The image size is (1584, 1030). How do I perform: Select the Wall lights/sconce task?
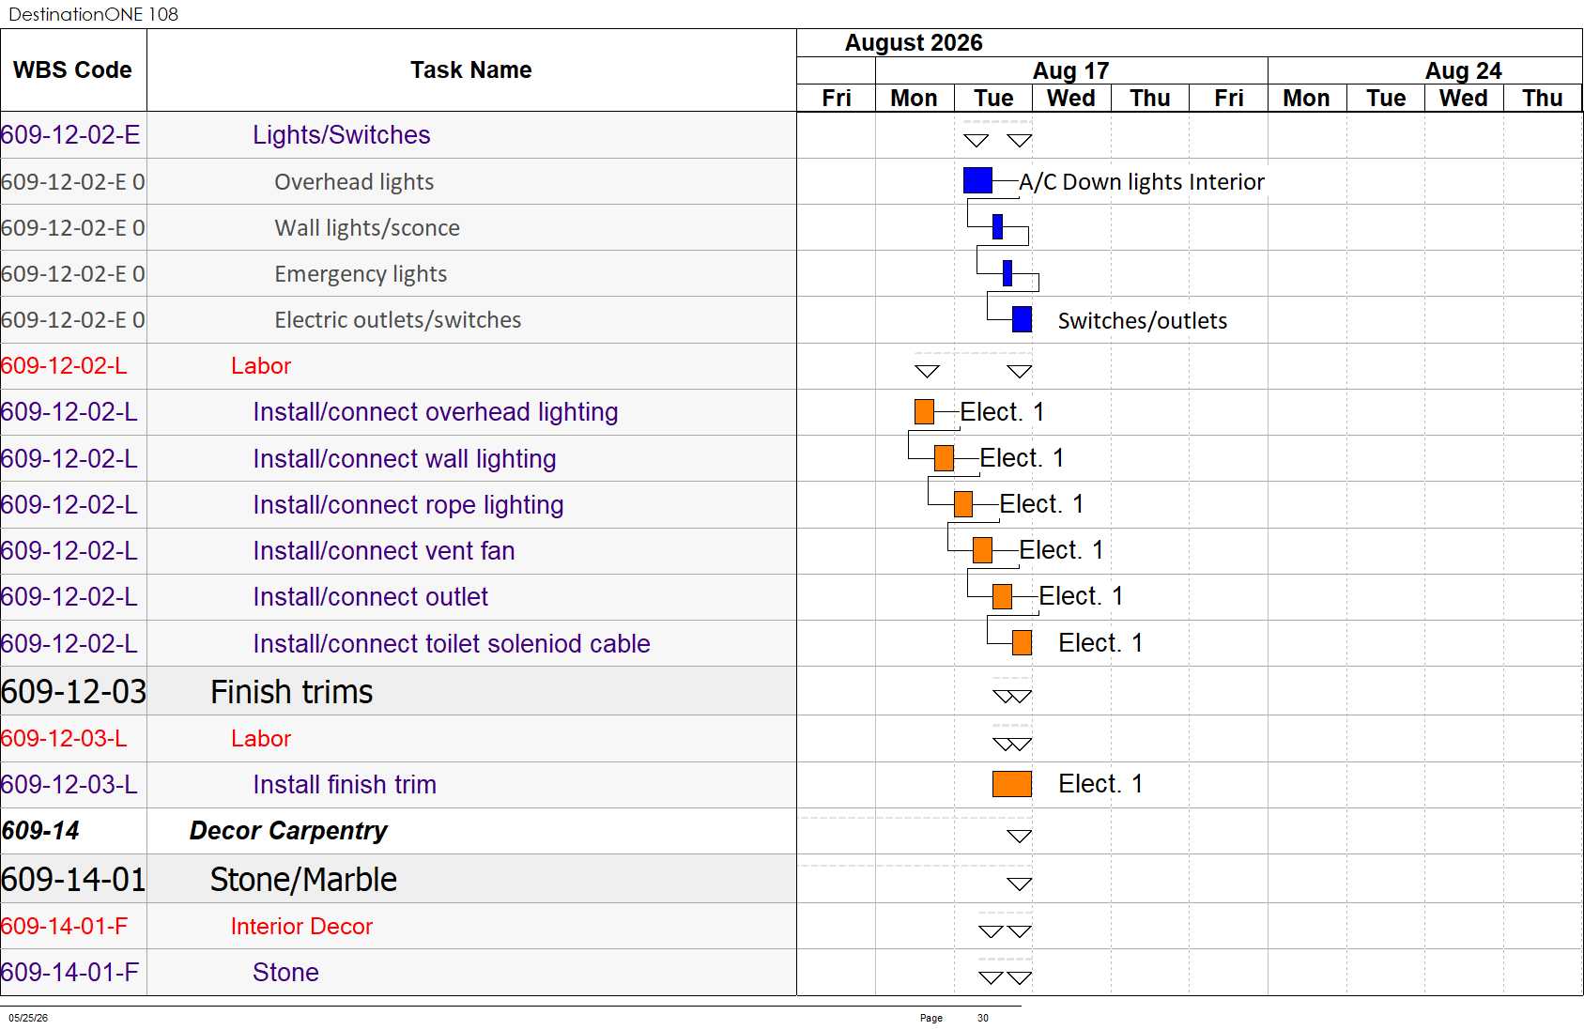tap(366, 228)
